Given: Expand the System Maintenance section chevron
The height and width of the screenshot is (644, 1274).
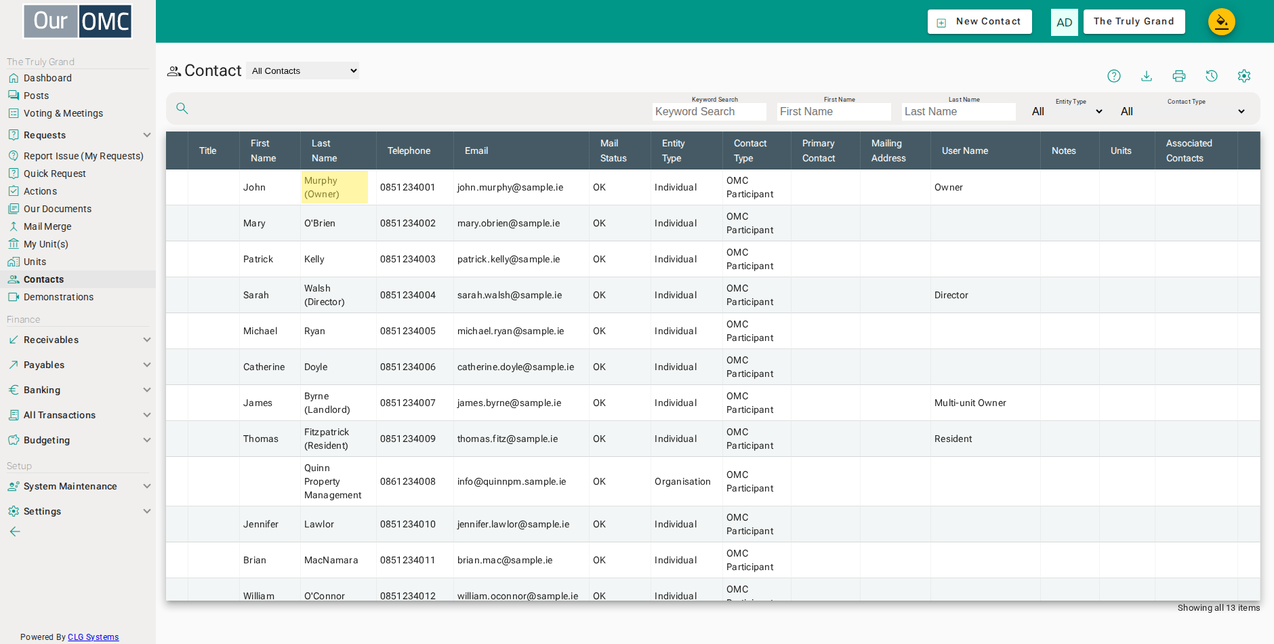Looking at the screenshot, I should pyautogui.click(x=147, y=486).
